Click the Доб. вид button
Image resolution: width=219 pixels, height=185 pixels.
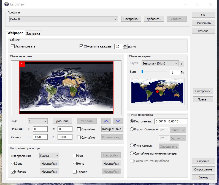tap(63, 121)
